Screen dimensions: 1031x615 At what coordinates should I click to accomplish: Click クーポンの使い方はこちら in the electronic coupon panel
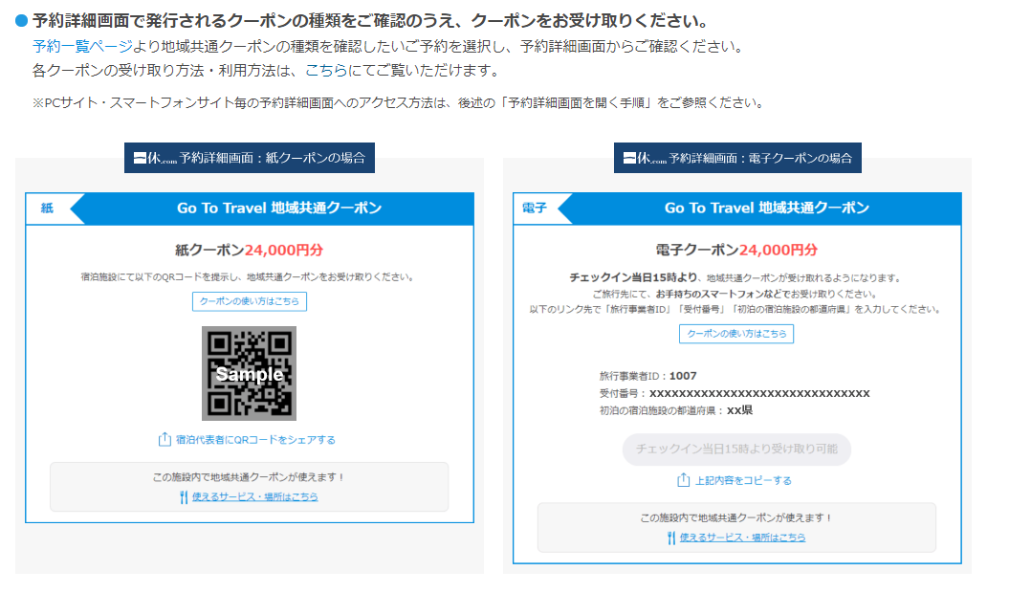736,334
